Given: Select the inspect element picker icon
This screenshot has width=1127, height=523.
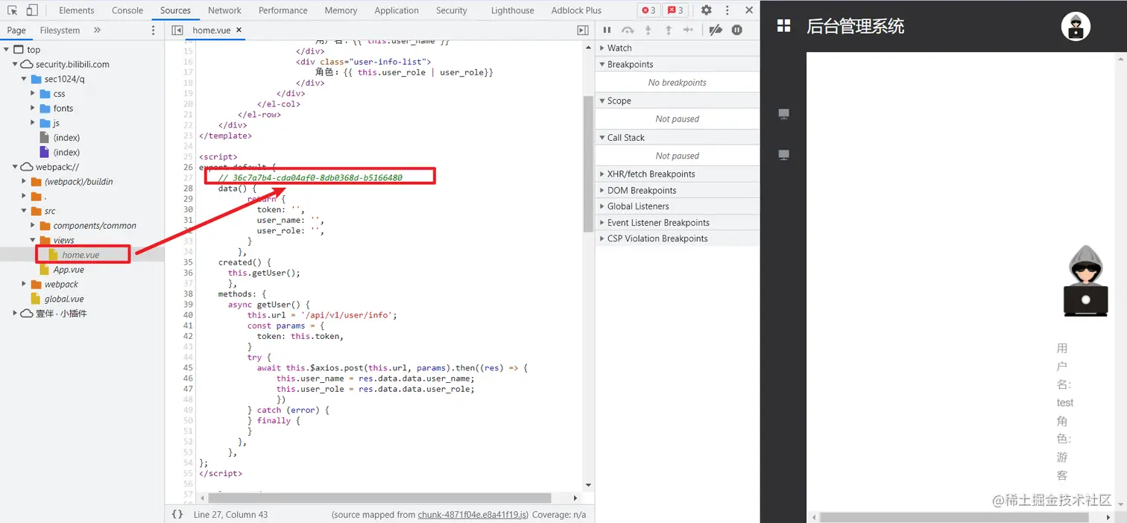Looking at the screenshot, I should pyautogui.click(x=13, y=10).
